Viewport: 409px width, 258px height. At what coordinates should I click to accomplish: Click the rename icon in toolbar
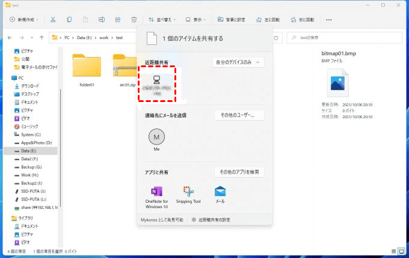(x=101, y=19)
